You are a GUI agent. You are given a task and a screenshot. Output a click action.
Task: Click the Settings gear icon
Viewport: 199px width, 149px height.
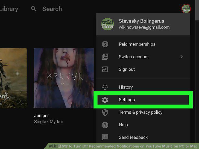[105, 100]
